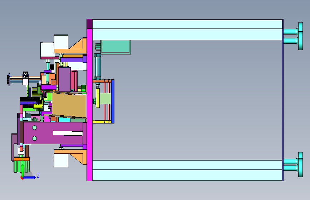This screenshot has height=200, width=310.
Task: Pick the violet rectangular box above the hopper
Action: 64,79
